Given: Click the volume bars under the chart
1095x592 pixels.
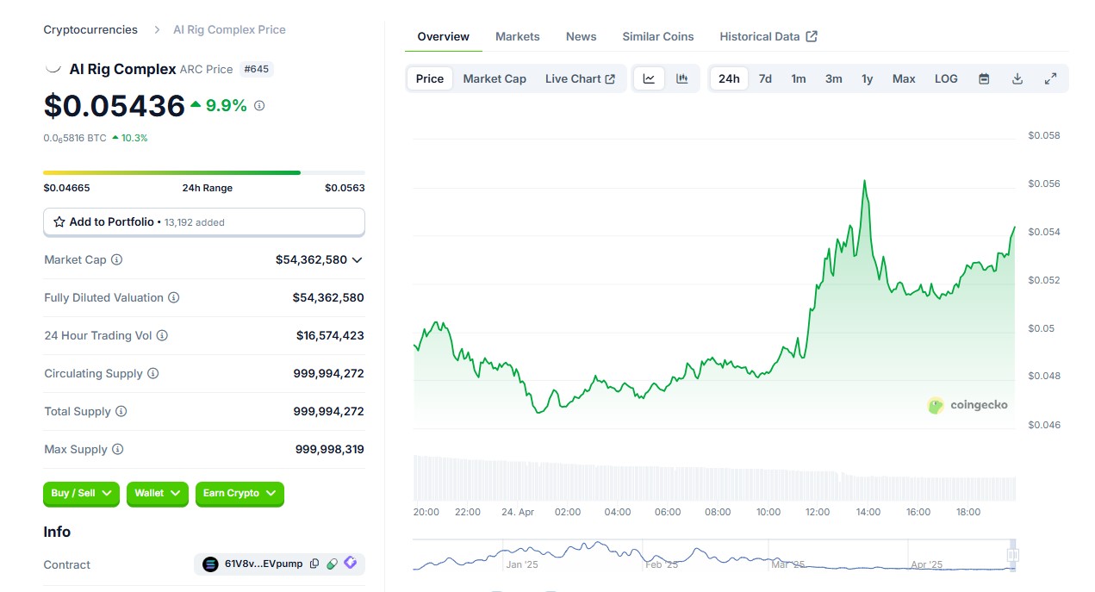Looking at the screenshot, I should coord(715,478).
